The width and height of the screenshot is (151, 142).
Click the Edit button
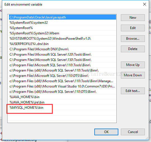[x=133, y=28]
